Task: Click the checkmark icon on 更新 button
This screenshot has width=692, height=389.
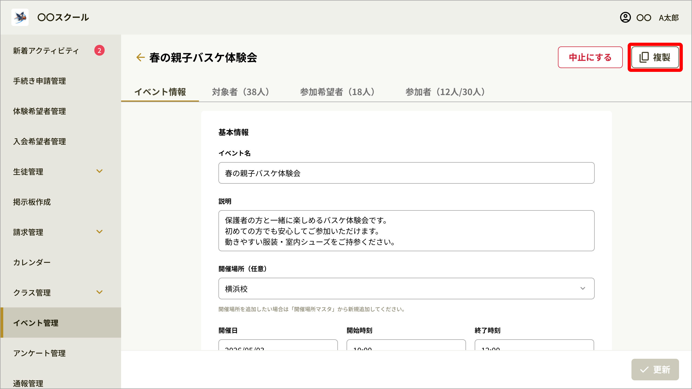Action: (644, 370)
